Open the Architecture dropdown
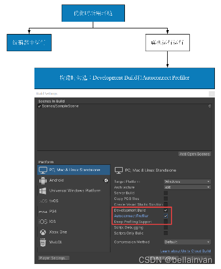The image size is (221, 269). coord(187,187)
